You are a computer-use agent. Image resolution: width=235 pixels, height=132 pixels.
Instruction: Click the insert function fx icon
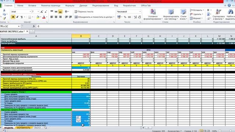coord(34,26)
